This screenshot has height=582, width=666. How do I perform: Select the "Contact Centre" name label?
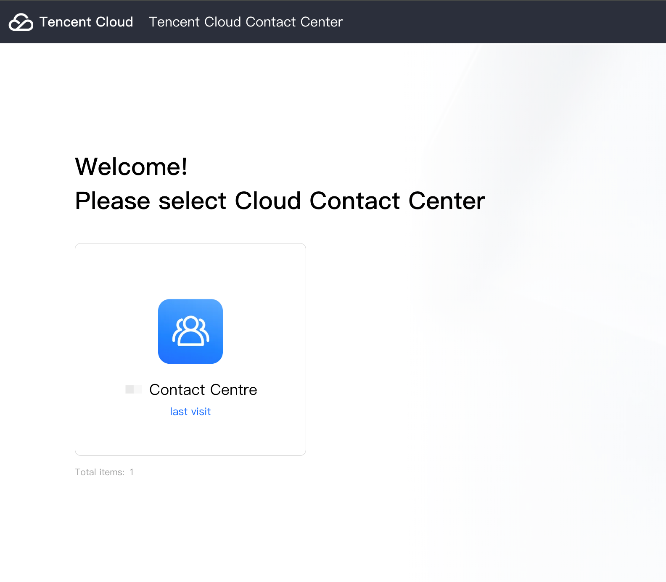(x=203, y=390)
